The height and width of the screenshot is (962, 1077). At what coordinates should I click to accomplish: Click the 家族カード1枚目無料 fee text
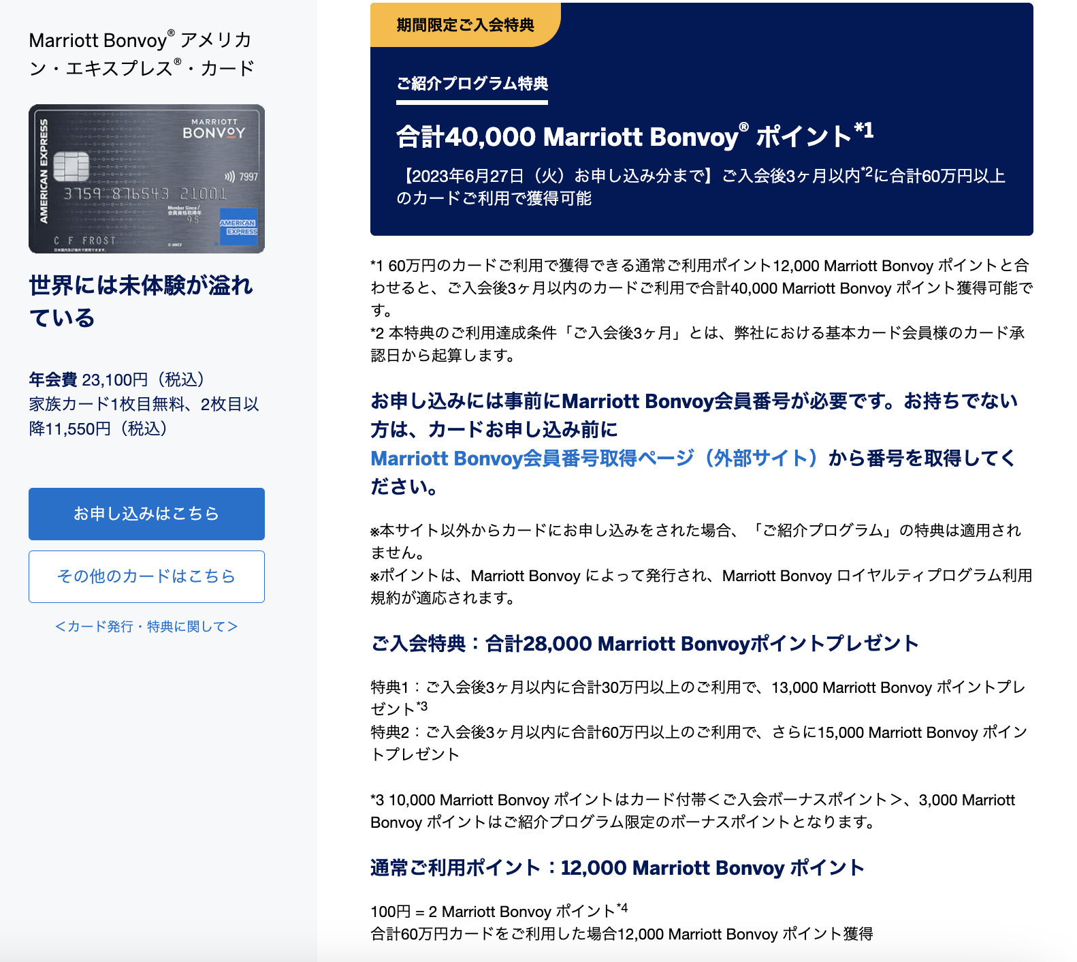144,416
